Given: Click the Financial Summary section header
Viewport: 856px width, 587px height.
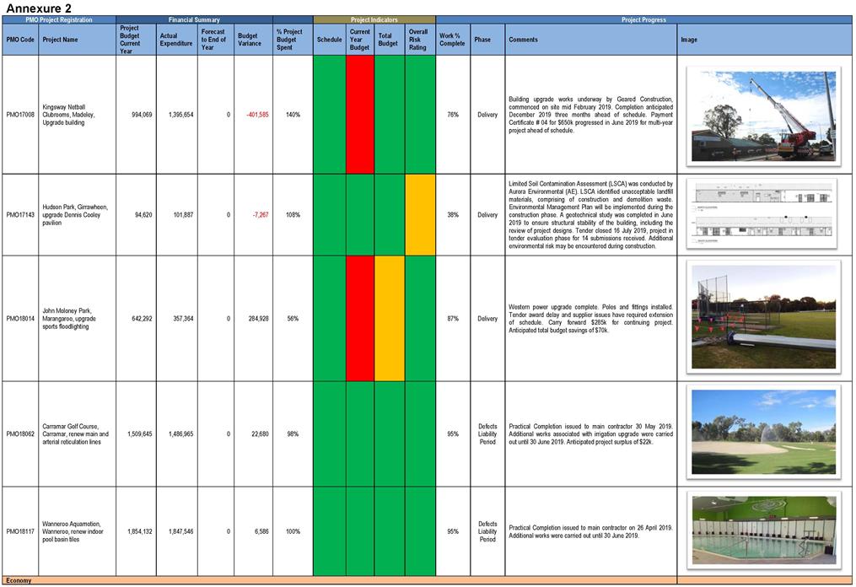Looking at the screenshot, I should 194,19.
